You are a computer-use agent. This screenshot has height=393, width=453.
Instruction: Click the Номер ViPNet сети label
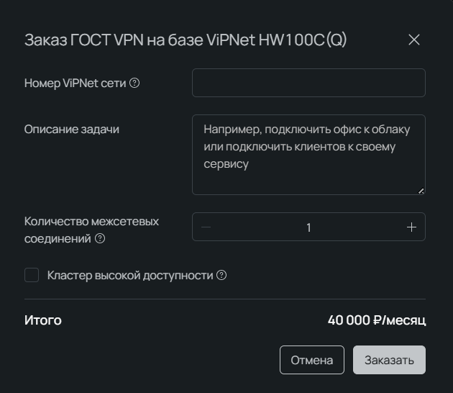(x=75, y=83)
